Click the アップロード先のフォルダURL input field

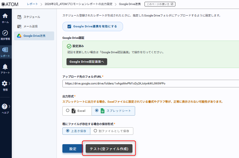[151, 84]
